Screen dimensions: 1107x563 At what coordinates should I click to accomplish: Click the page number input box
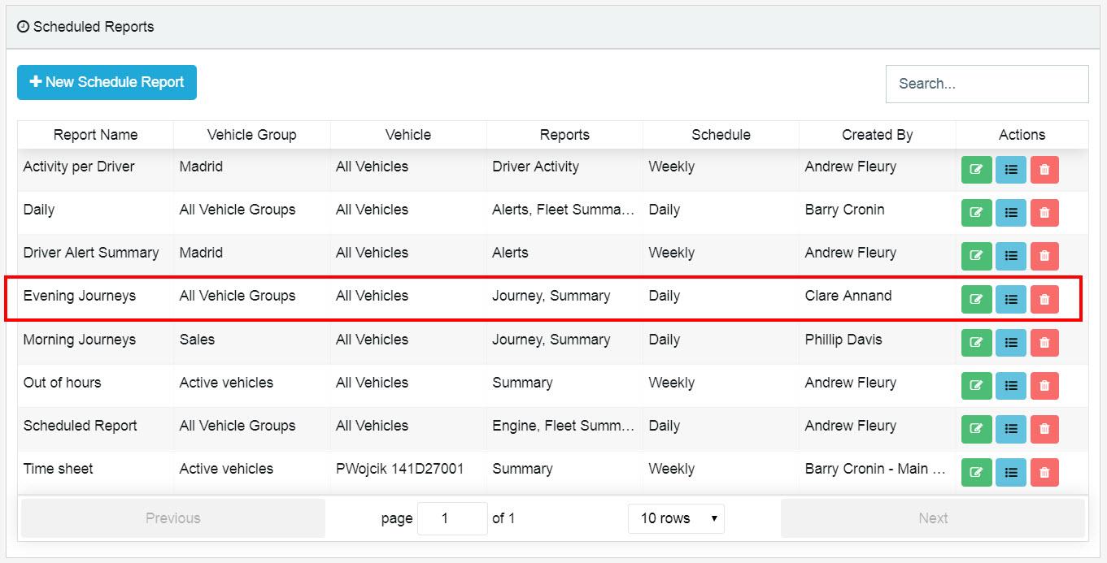(452, 518)
